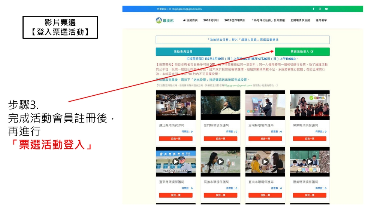
Task: Open the 2026地球日 menu item
Action: (x=211, y=21)
